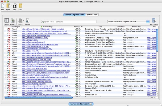Screen dimensions: 162x106
Task: Sort by Anchor Text column header
Action: point(136,27)
